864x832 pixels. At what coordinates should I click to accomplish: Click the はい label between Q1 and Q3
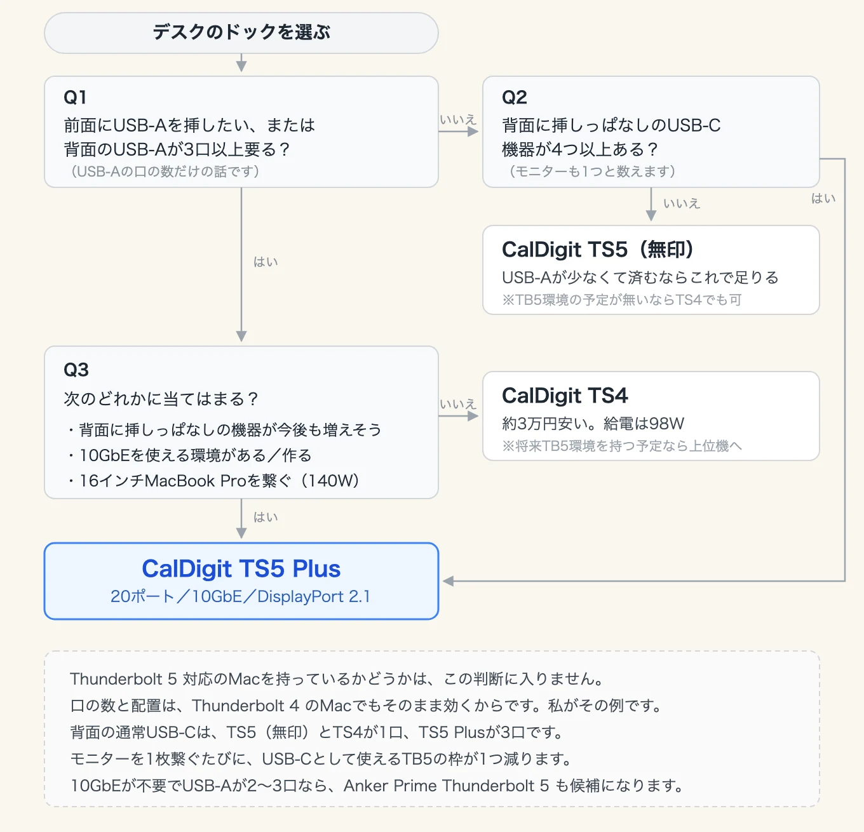[x=266, y=262]
